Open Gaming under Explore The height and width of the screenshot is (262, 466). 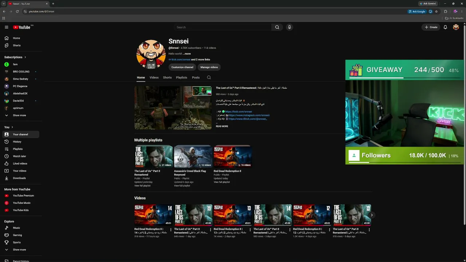pyautogui.click(x=21, y=235)
